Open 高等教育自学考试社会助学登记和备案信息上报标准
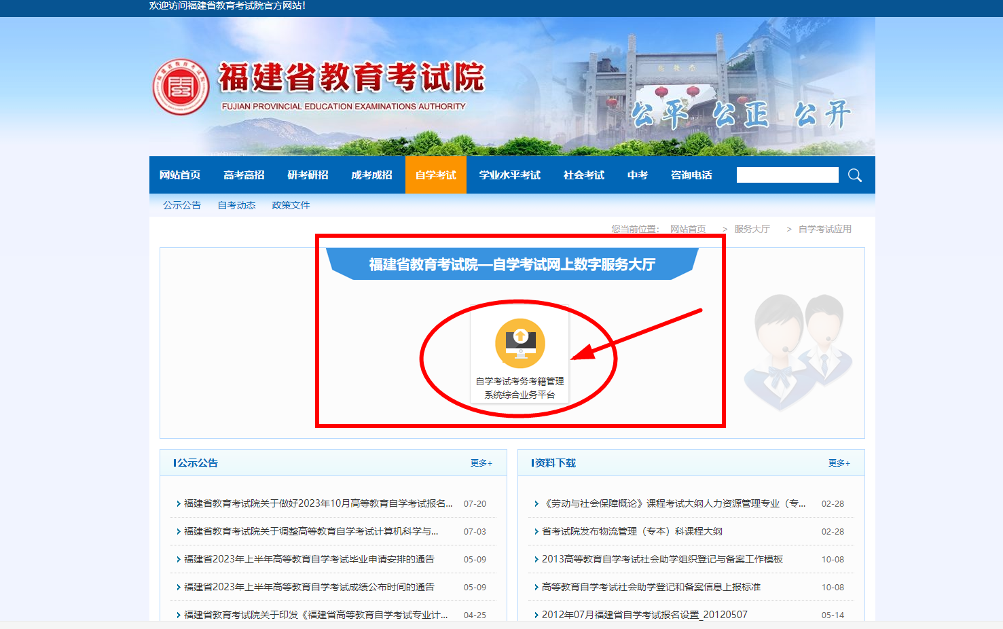This screenshot has width=1003, height=629. pyautogui.click(x=651, y=587)
